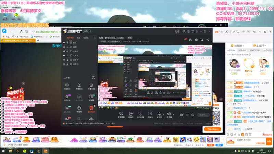This screenshot has height=154, width=274.
Task: Toggle the browser night mode moon icon
Action: coord(238,32)
